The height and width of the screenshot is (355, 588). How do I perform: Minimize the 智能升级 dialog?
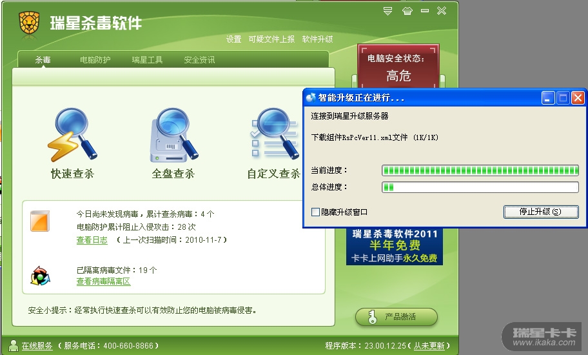(548, 98)
